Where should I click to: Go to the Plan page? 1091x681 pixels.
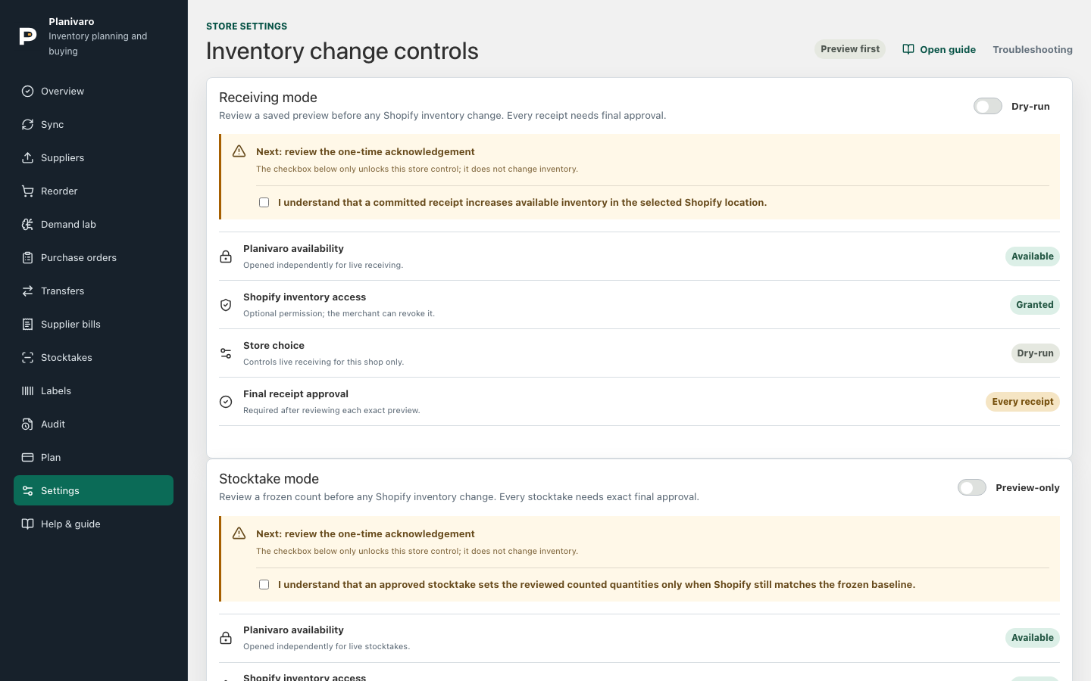click(x=93, y=458)
